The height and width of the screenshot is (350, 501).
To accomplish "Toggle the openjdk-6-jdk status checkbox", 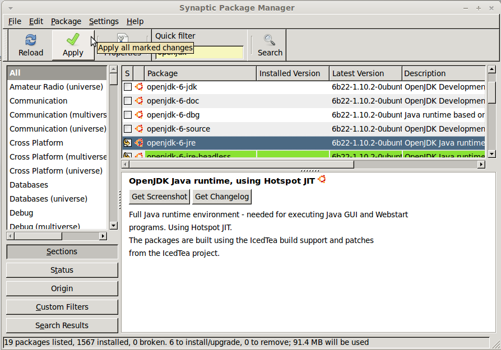I will (127, 87).
